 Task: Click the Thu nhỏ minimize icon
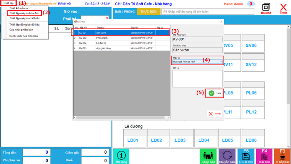[266, 8]
